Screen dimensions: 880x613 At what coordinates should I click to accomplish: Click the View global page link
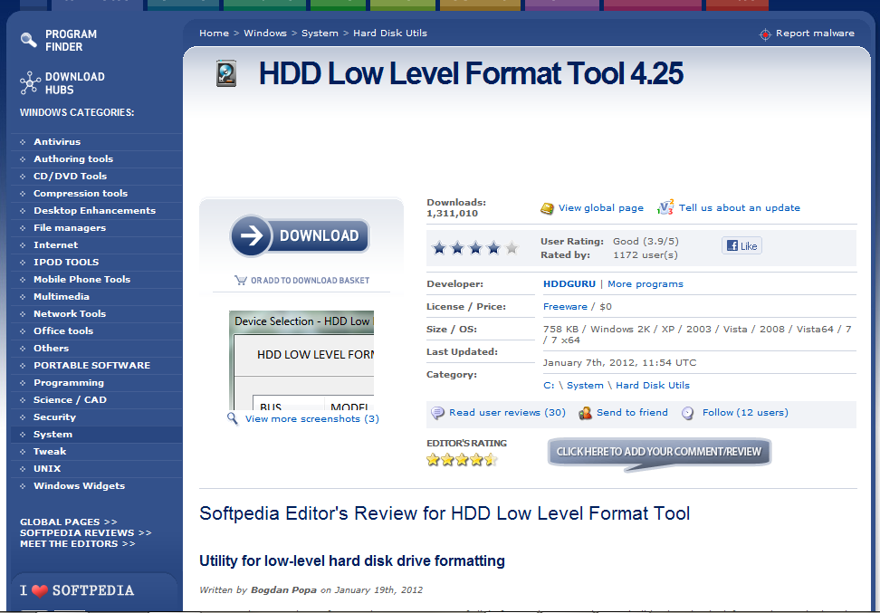coord(601,207)
